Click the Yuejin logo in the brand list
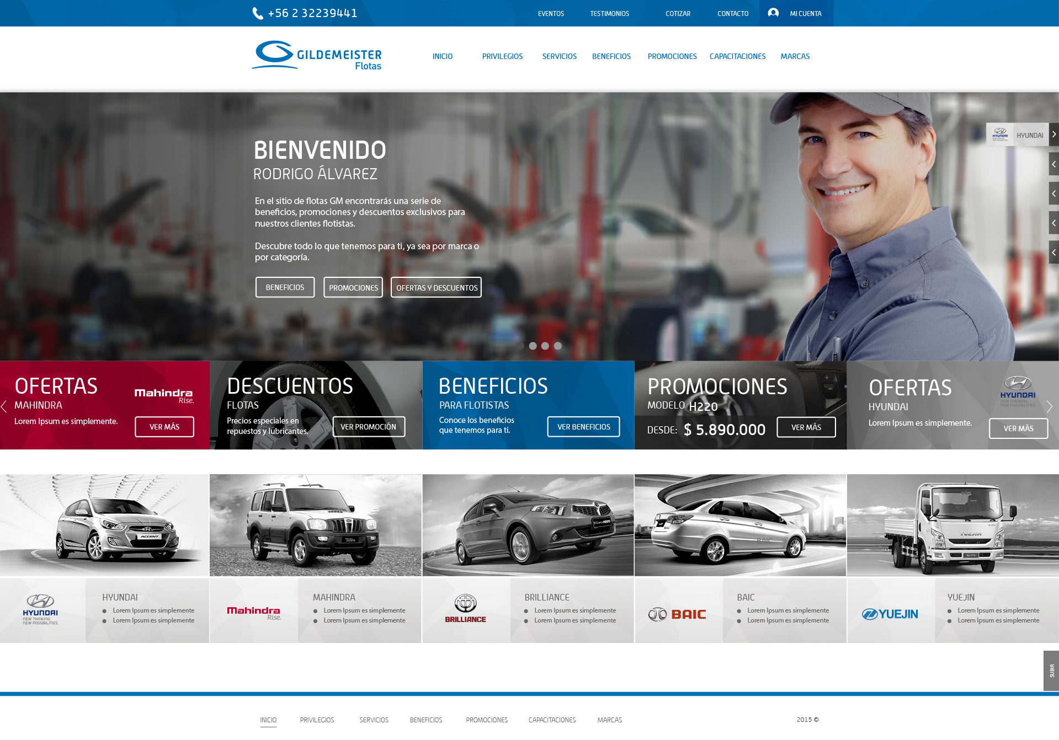The image size is (1059, 740). pyautogui.click(x=890, y=614)
